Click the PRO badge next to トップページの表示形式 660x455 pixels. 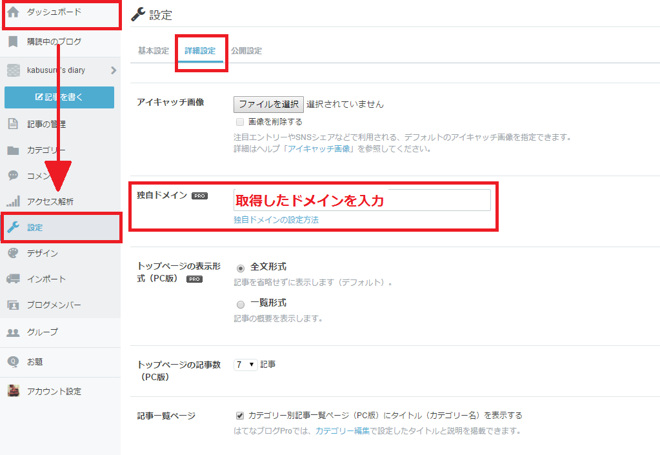tap(194, 279)
